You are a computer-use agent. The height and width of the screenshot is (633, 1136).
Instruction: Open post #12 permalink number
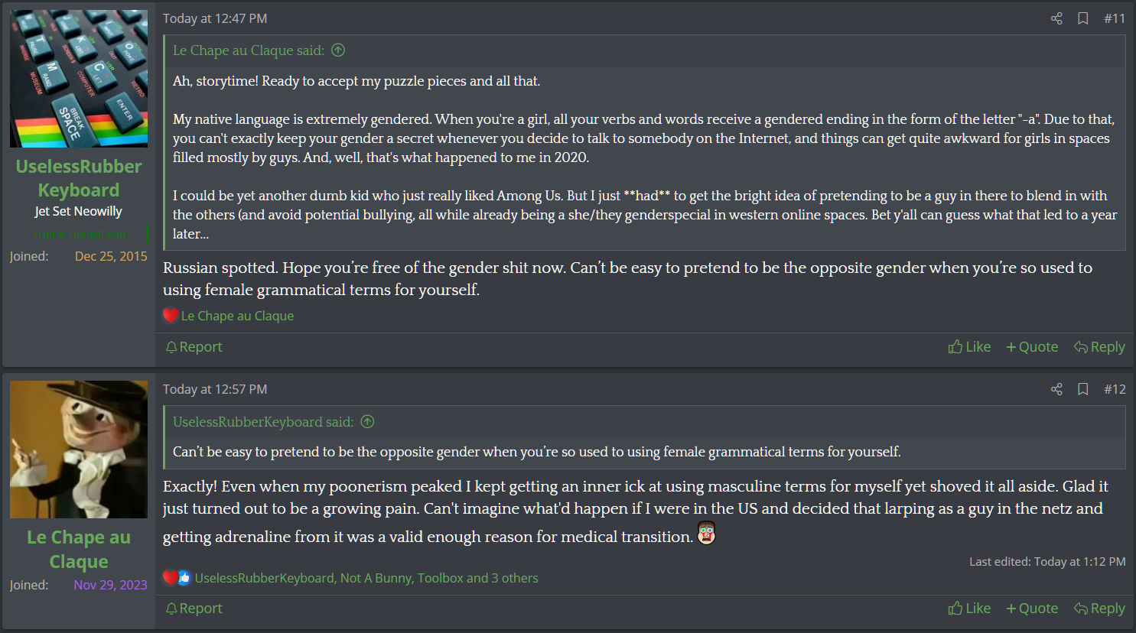coord(1115,389)
